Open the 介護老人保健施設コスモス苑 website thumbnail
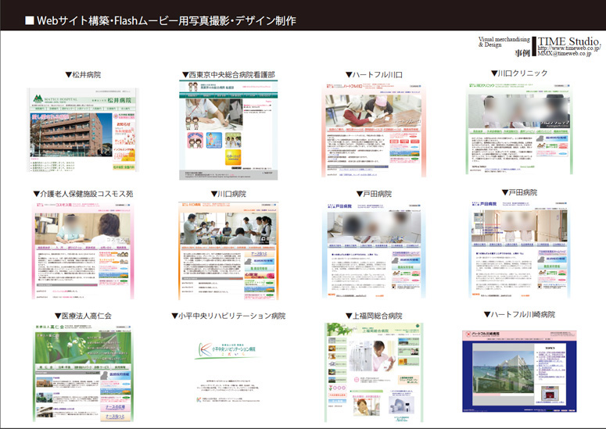 (x=83, y=250)
